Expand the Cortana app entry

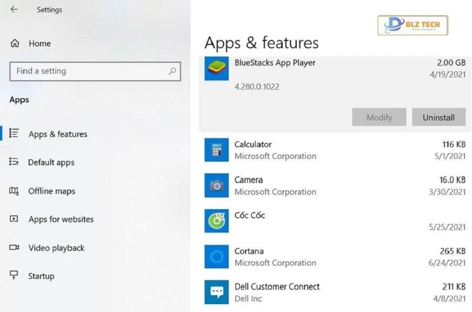[337, 257]
